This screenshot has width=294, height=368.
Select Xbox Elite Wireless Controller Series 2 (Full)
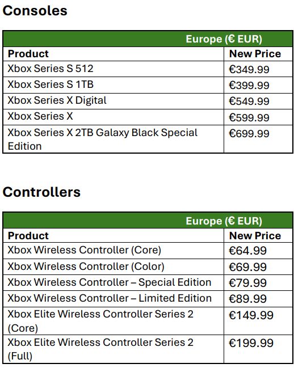(100, 349)
